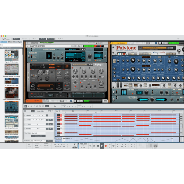Image resolution: width=184 pixels, height=184 pixels.
Task: Select the arrow Selection tool in sequencer toolbar
Action: coord(25,106)
